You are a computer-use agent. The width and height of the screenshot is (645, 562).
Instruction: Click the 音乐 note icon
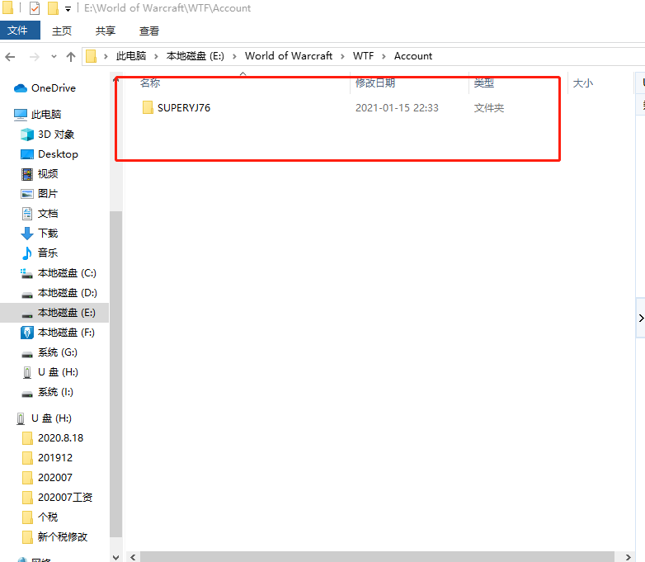(27, 253)
